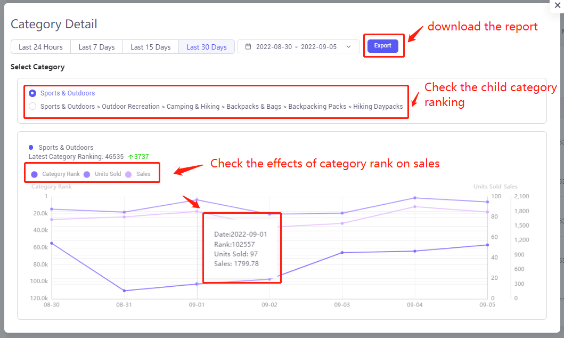Click the 08-31 units sold data point
The image size is (564, 338).
(124, 212)
